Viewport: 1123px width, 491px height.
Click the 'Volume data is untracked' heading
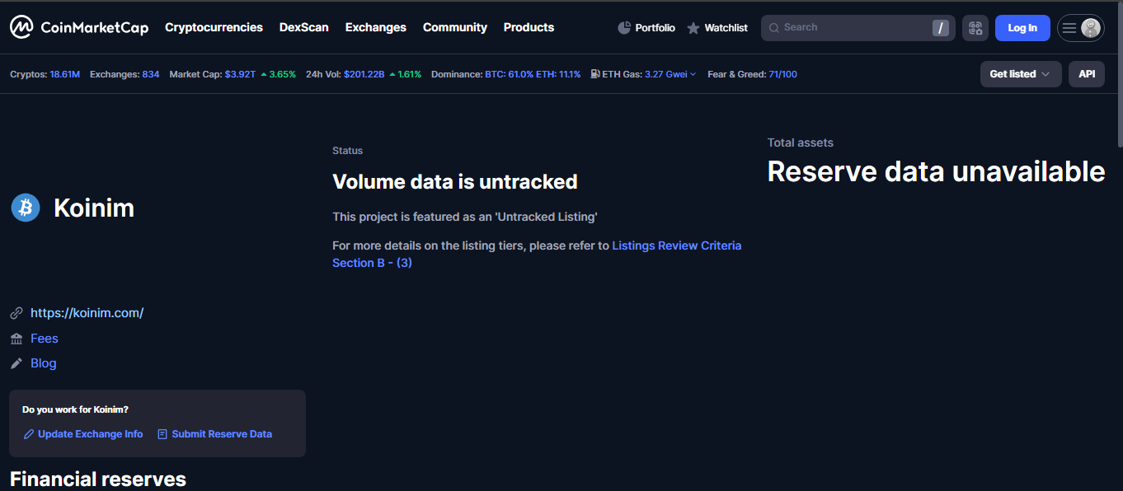click(x=455, y=181)
